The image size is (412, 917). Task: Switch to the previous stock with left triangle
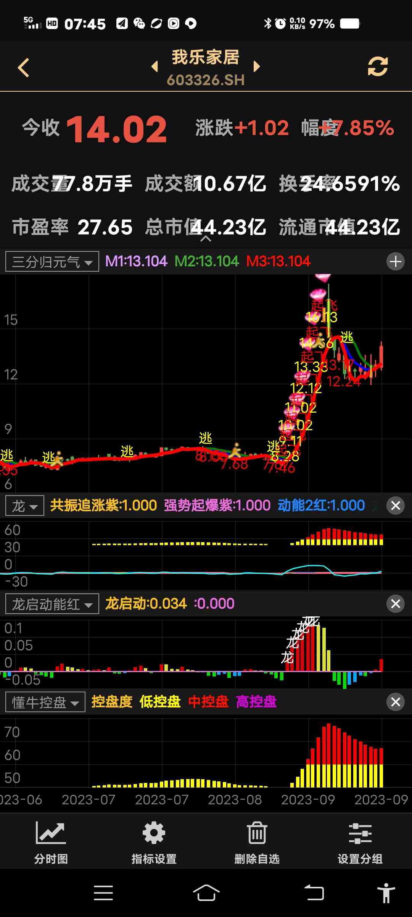pos(155,66)
